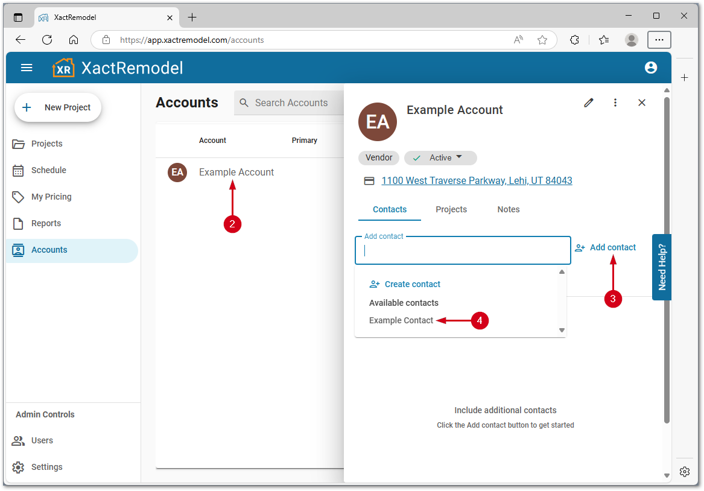Switch to the Projects tab in account panel

(x=451, y=209)
